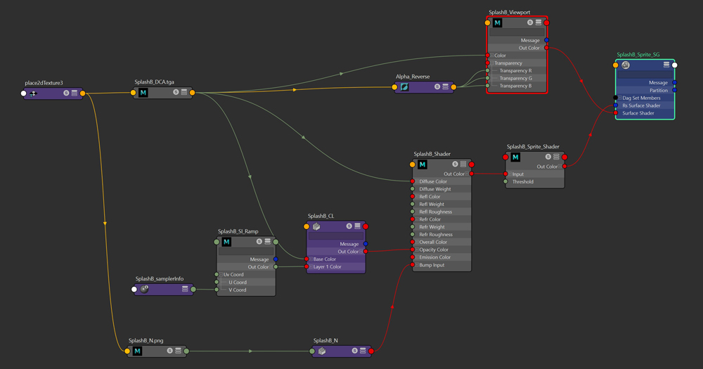Click the Alpha_Reverse node's reverse icon
The height and width of the screenshot is (369, 703).
tap(405, 87)
